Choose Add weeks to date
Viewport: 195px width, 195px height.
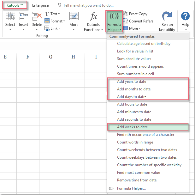[x=148, y=127]
